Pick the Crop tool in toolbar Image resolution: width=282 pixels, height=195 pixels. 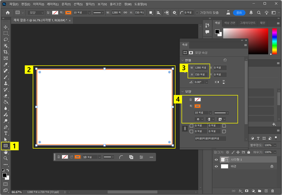click(x=6, y=52)
